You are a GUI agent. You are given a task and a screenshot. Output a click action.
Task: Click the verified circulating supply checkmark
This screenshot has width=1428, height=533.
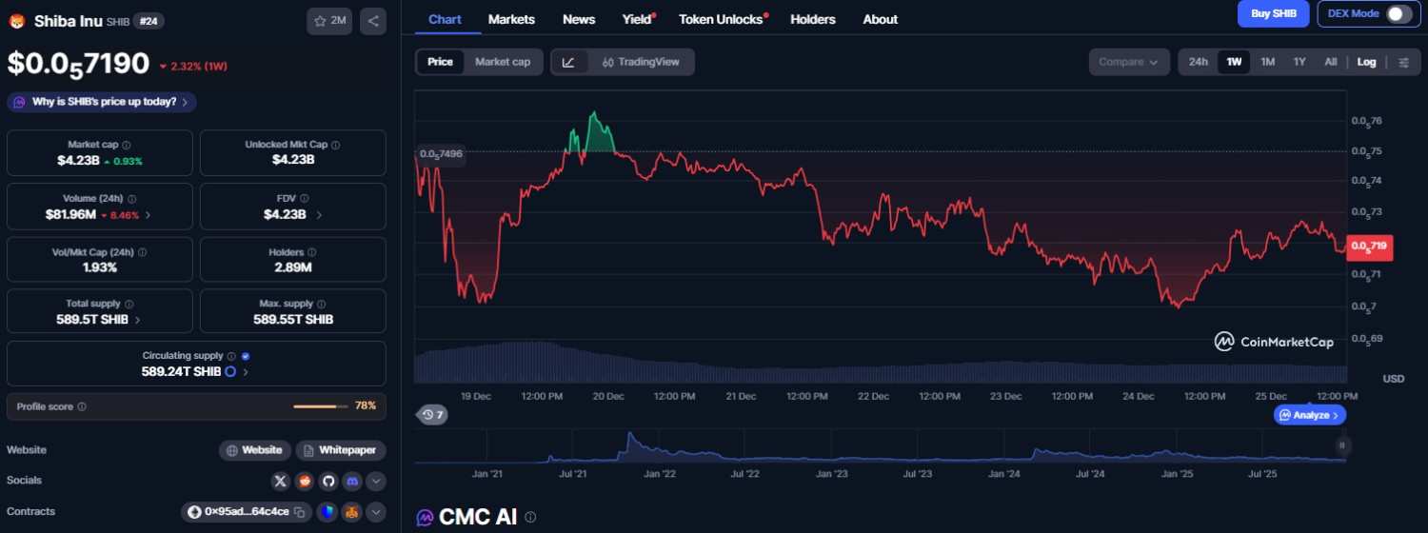(246, 356)
